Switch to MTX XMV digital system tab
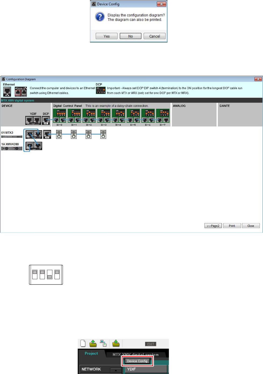The width and height of the screenshot is (263, 374). click(136, 354)
